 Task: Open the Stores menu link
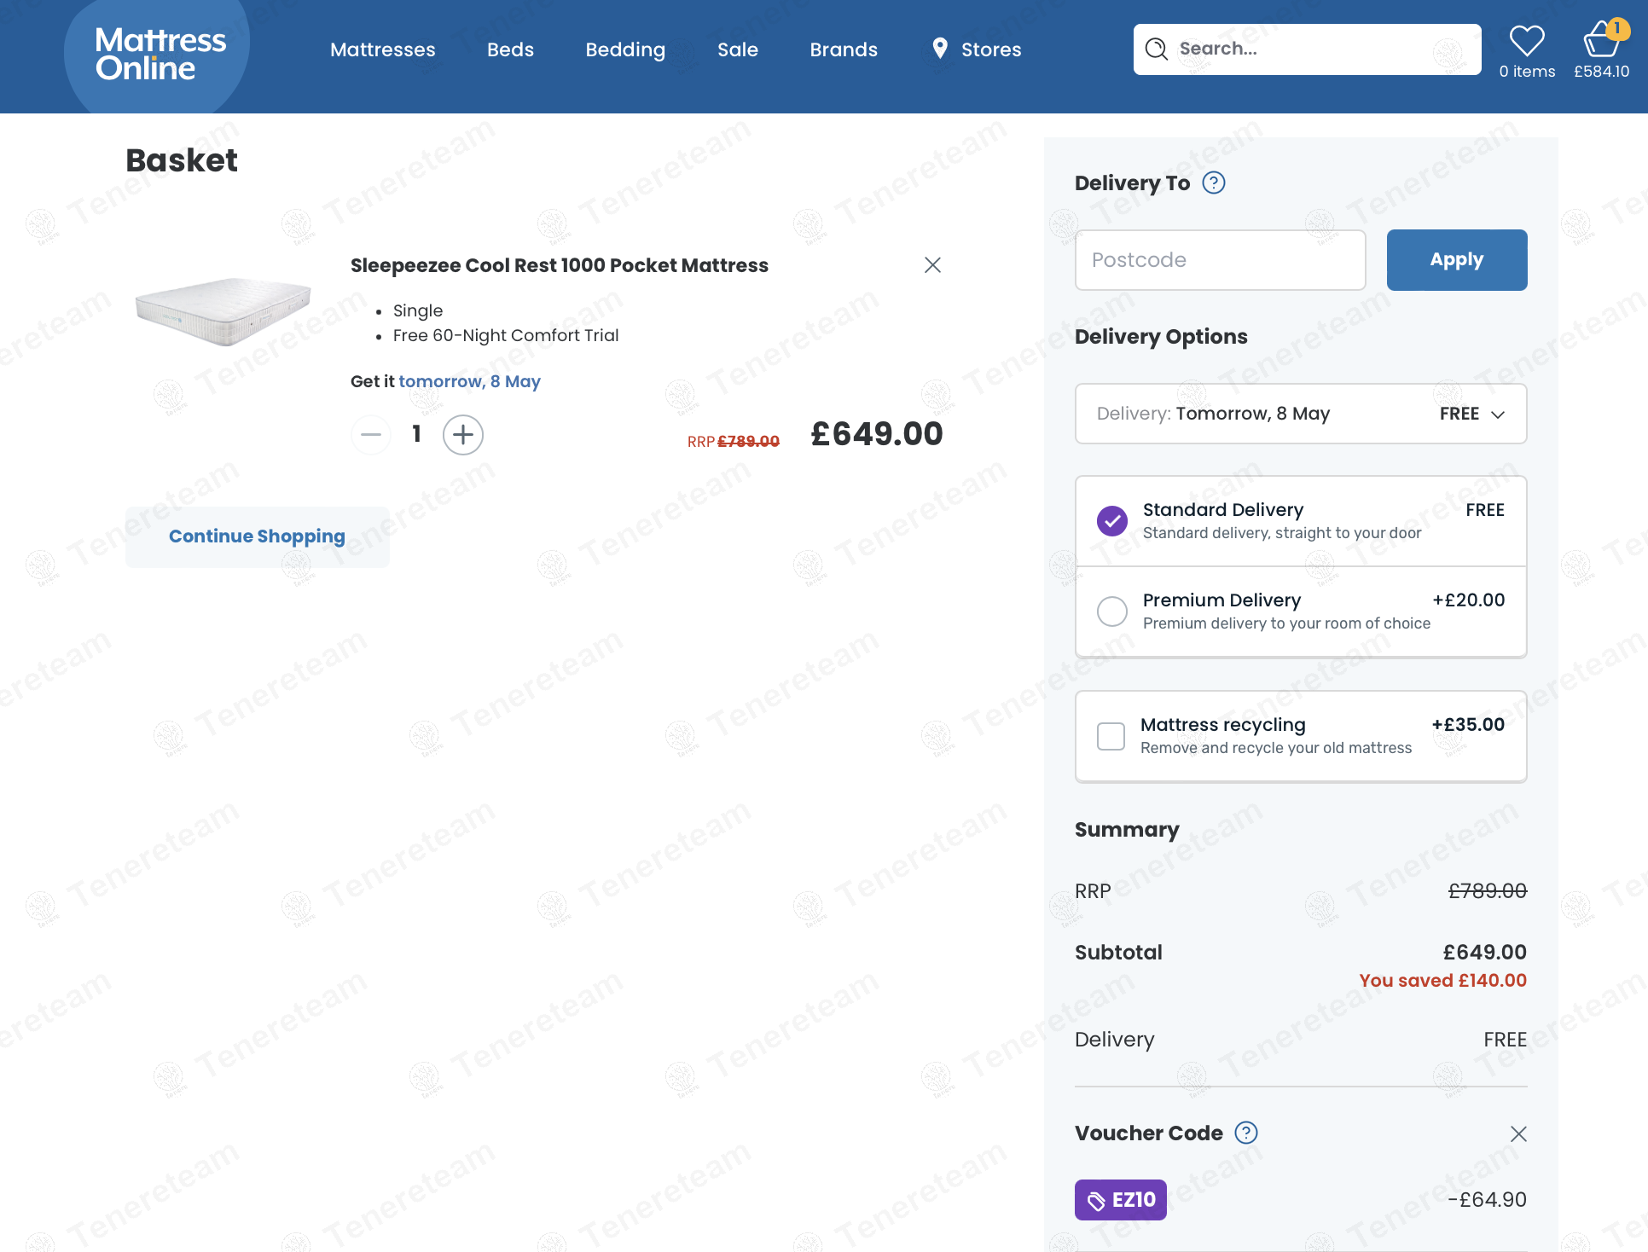click(x=991, y=49)
